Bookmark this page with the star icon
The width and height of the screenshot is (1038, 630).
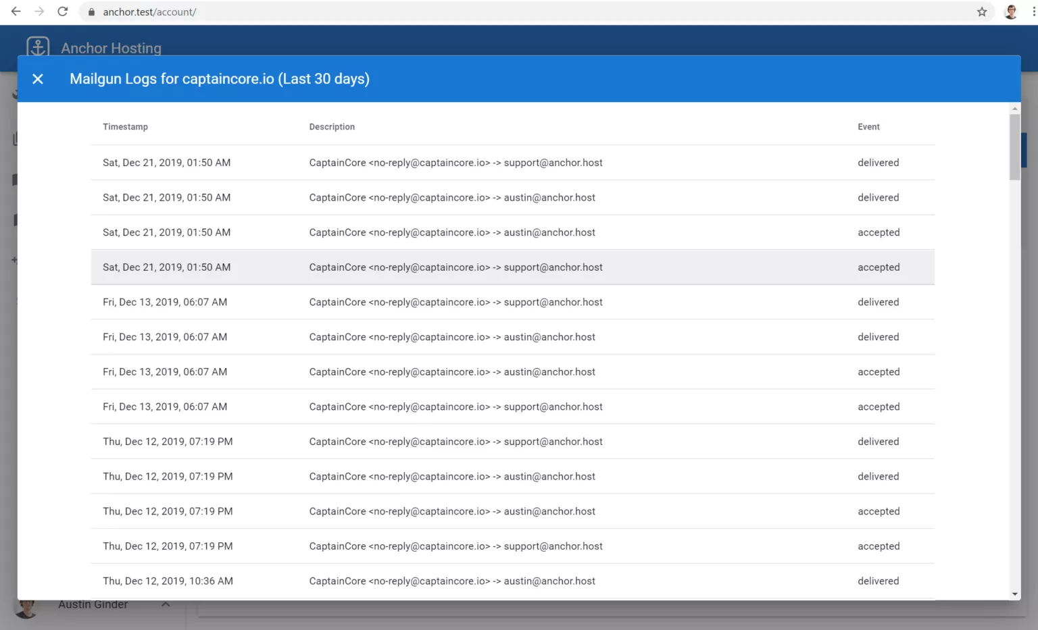coord(981,11)
